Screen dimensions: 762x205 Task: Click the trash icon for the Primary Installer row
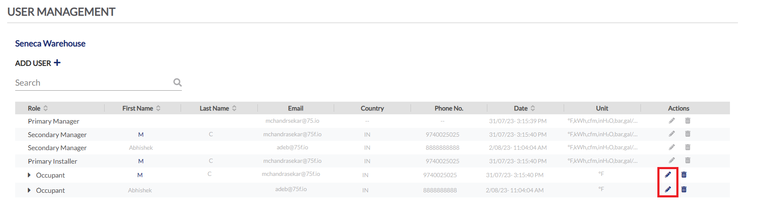[x=688, y=160]
